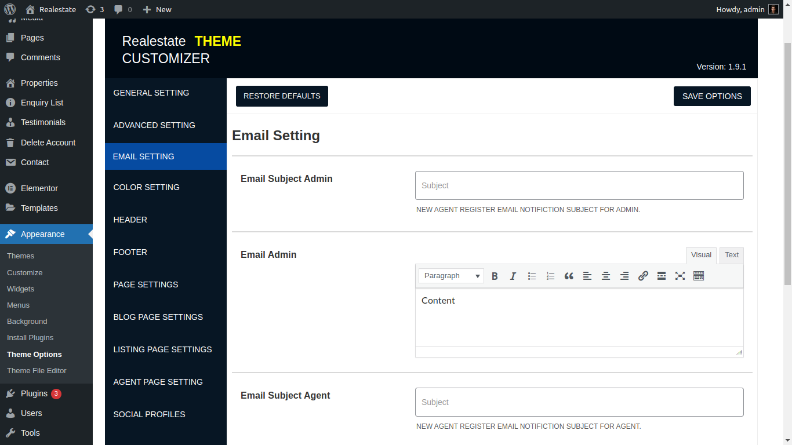The image size is (792, 445).
Task: Insert a numbered list in editor
Action: 550,276
